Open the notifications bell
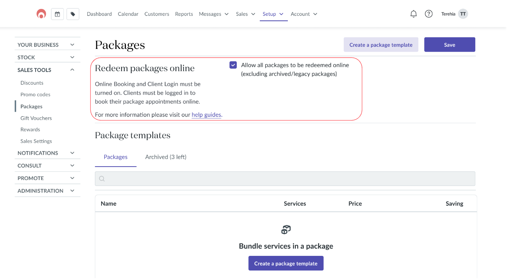 click(413, 14)
